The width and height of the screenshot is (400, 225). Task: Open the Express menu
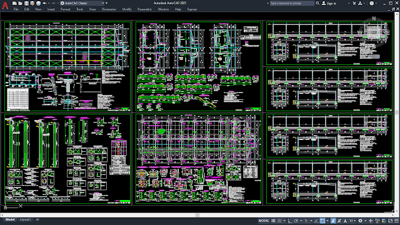[x=192, y=9]
